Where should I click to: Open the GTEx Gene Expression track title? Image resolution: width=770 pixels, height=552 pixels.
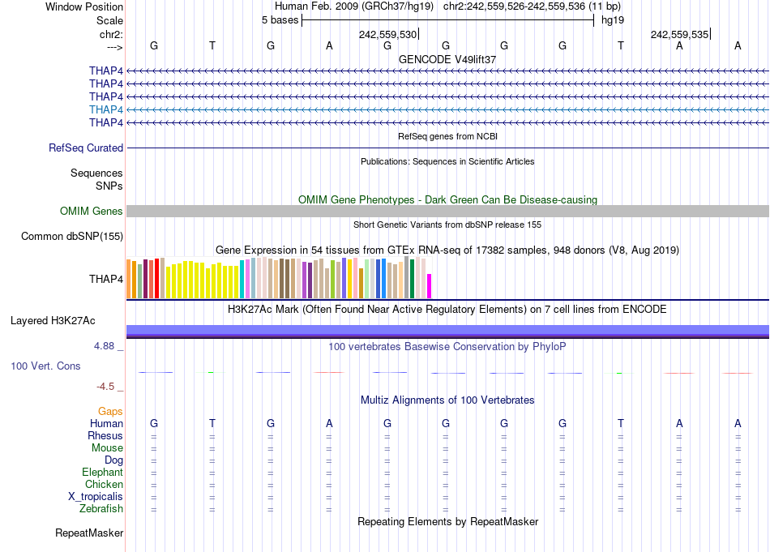[x=447, y=250]
